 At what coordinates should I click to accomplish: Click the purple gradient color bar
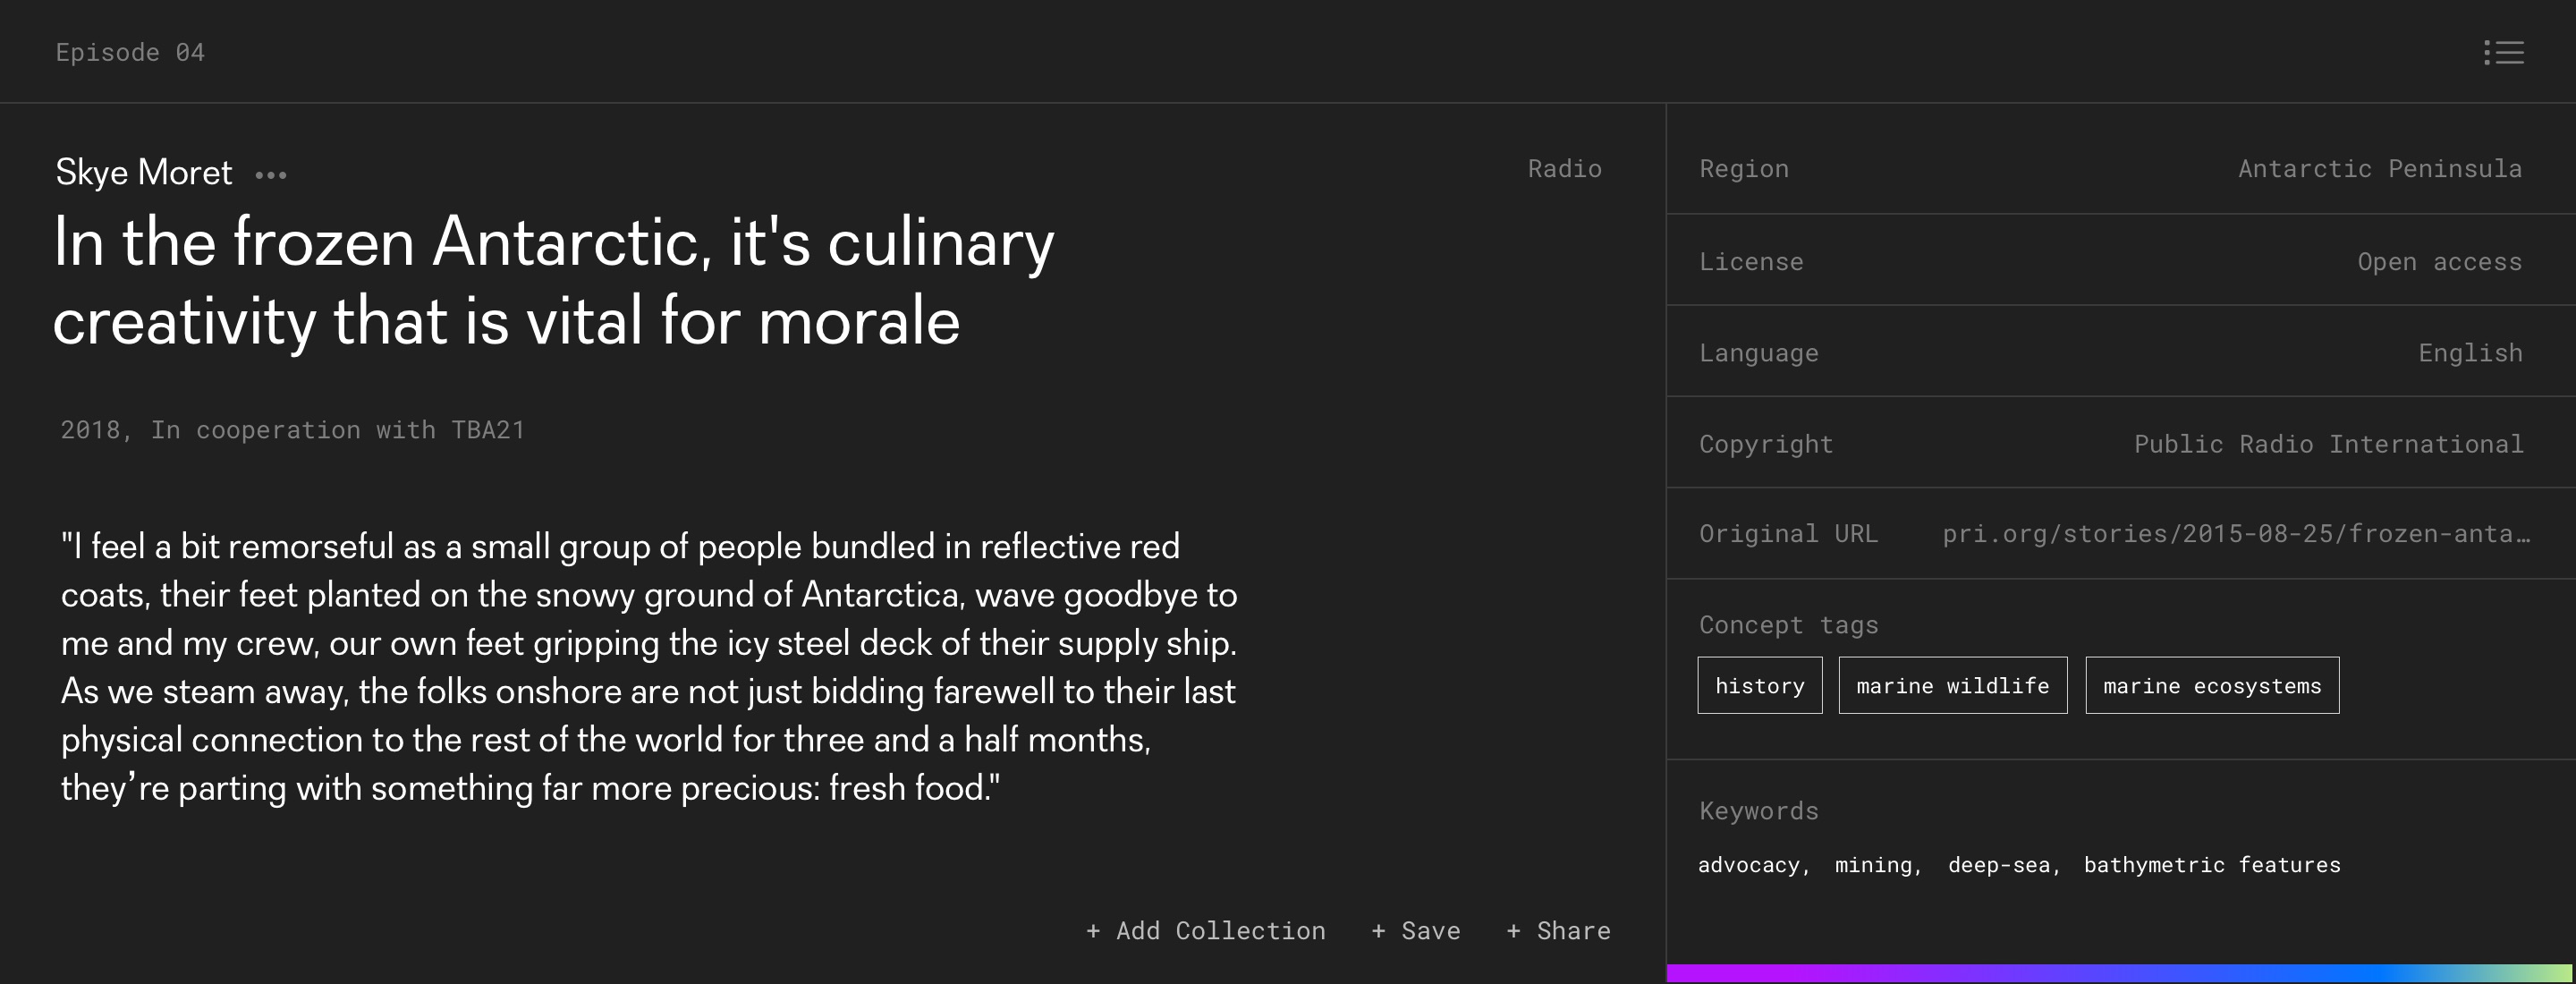point(2118,973)
